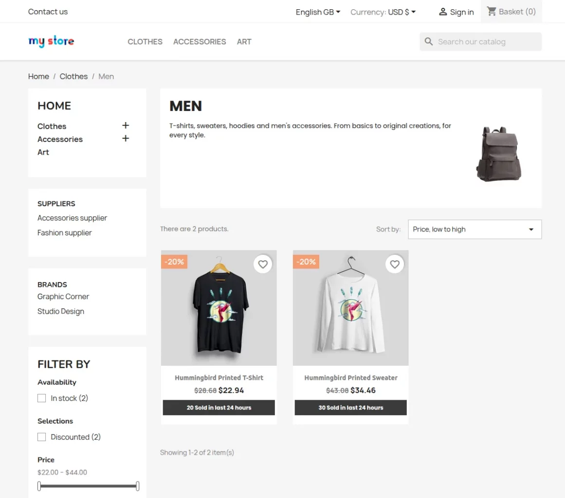
Task: Click the right price slider handle
Action: 138,486
